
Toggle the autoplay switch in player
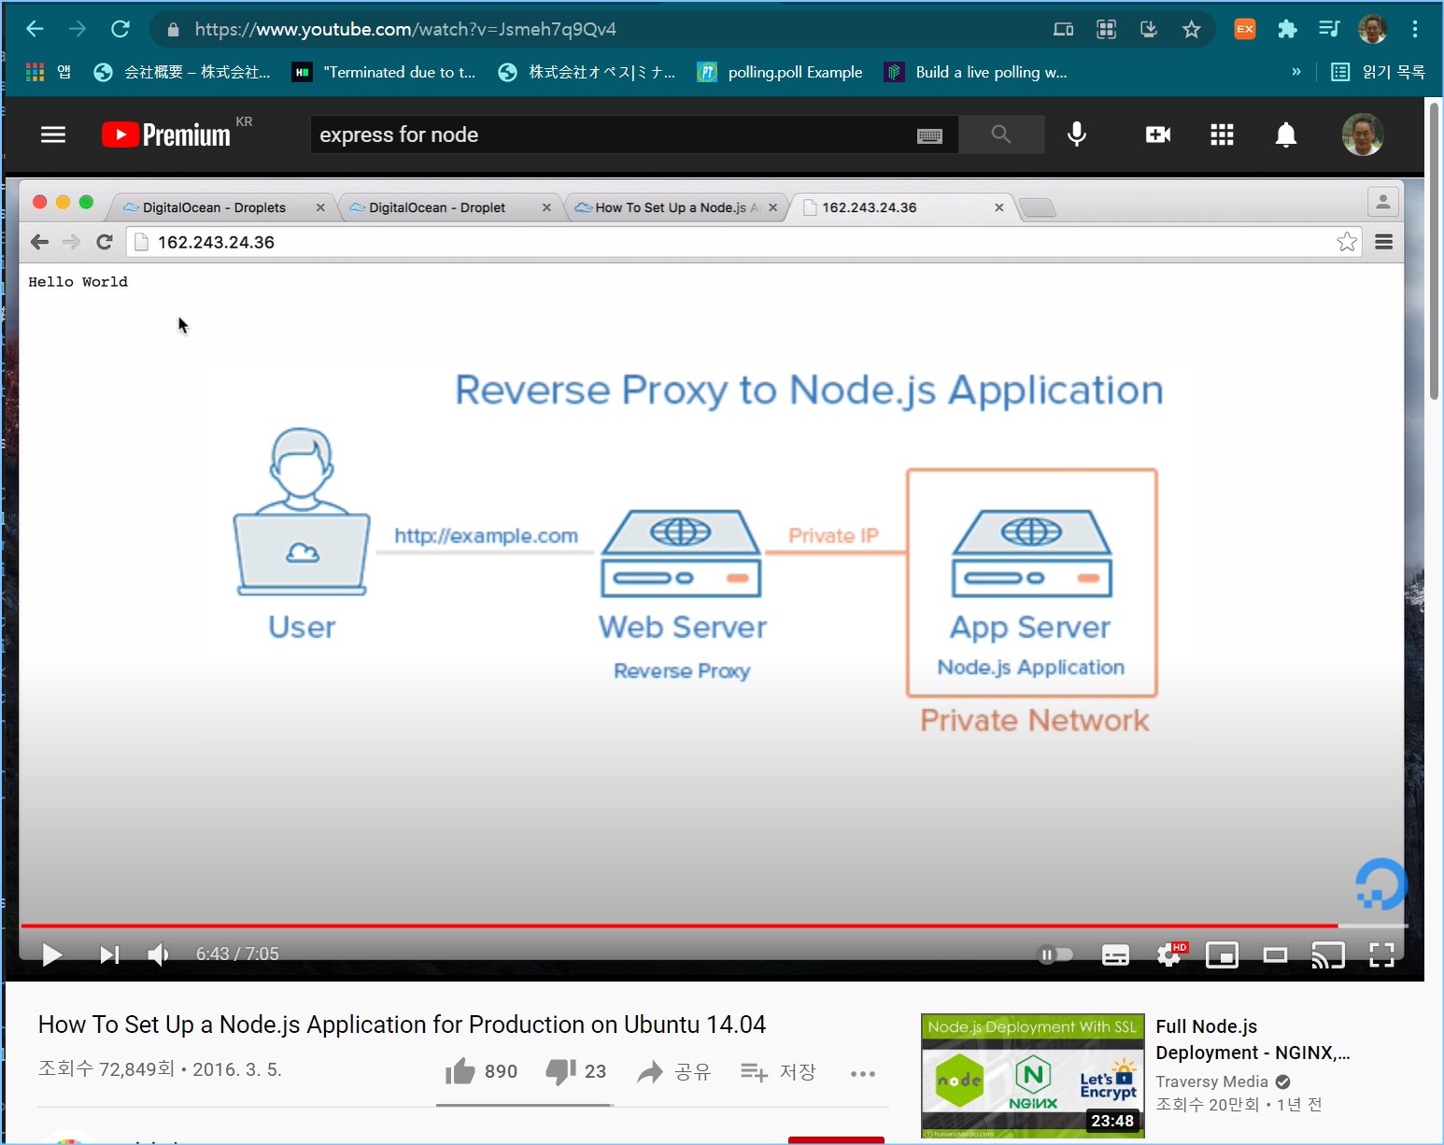coord(1055,954)
